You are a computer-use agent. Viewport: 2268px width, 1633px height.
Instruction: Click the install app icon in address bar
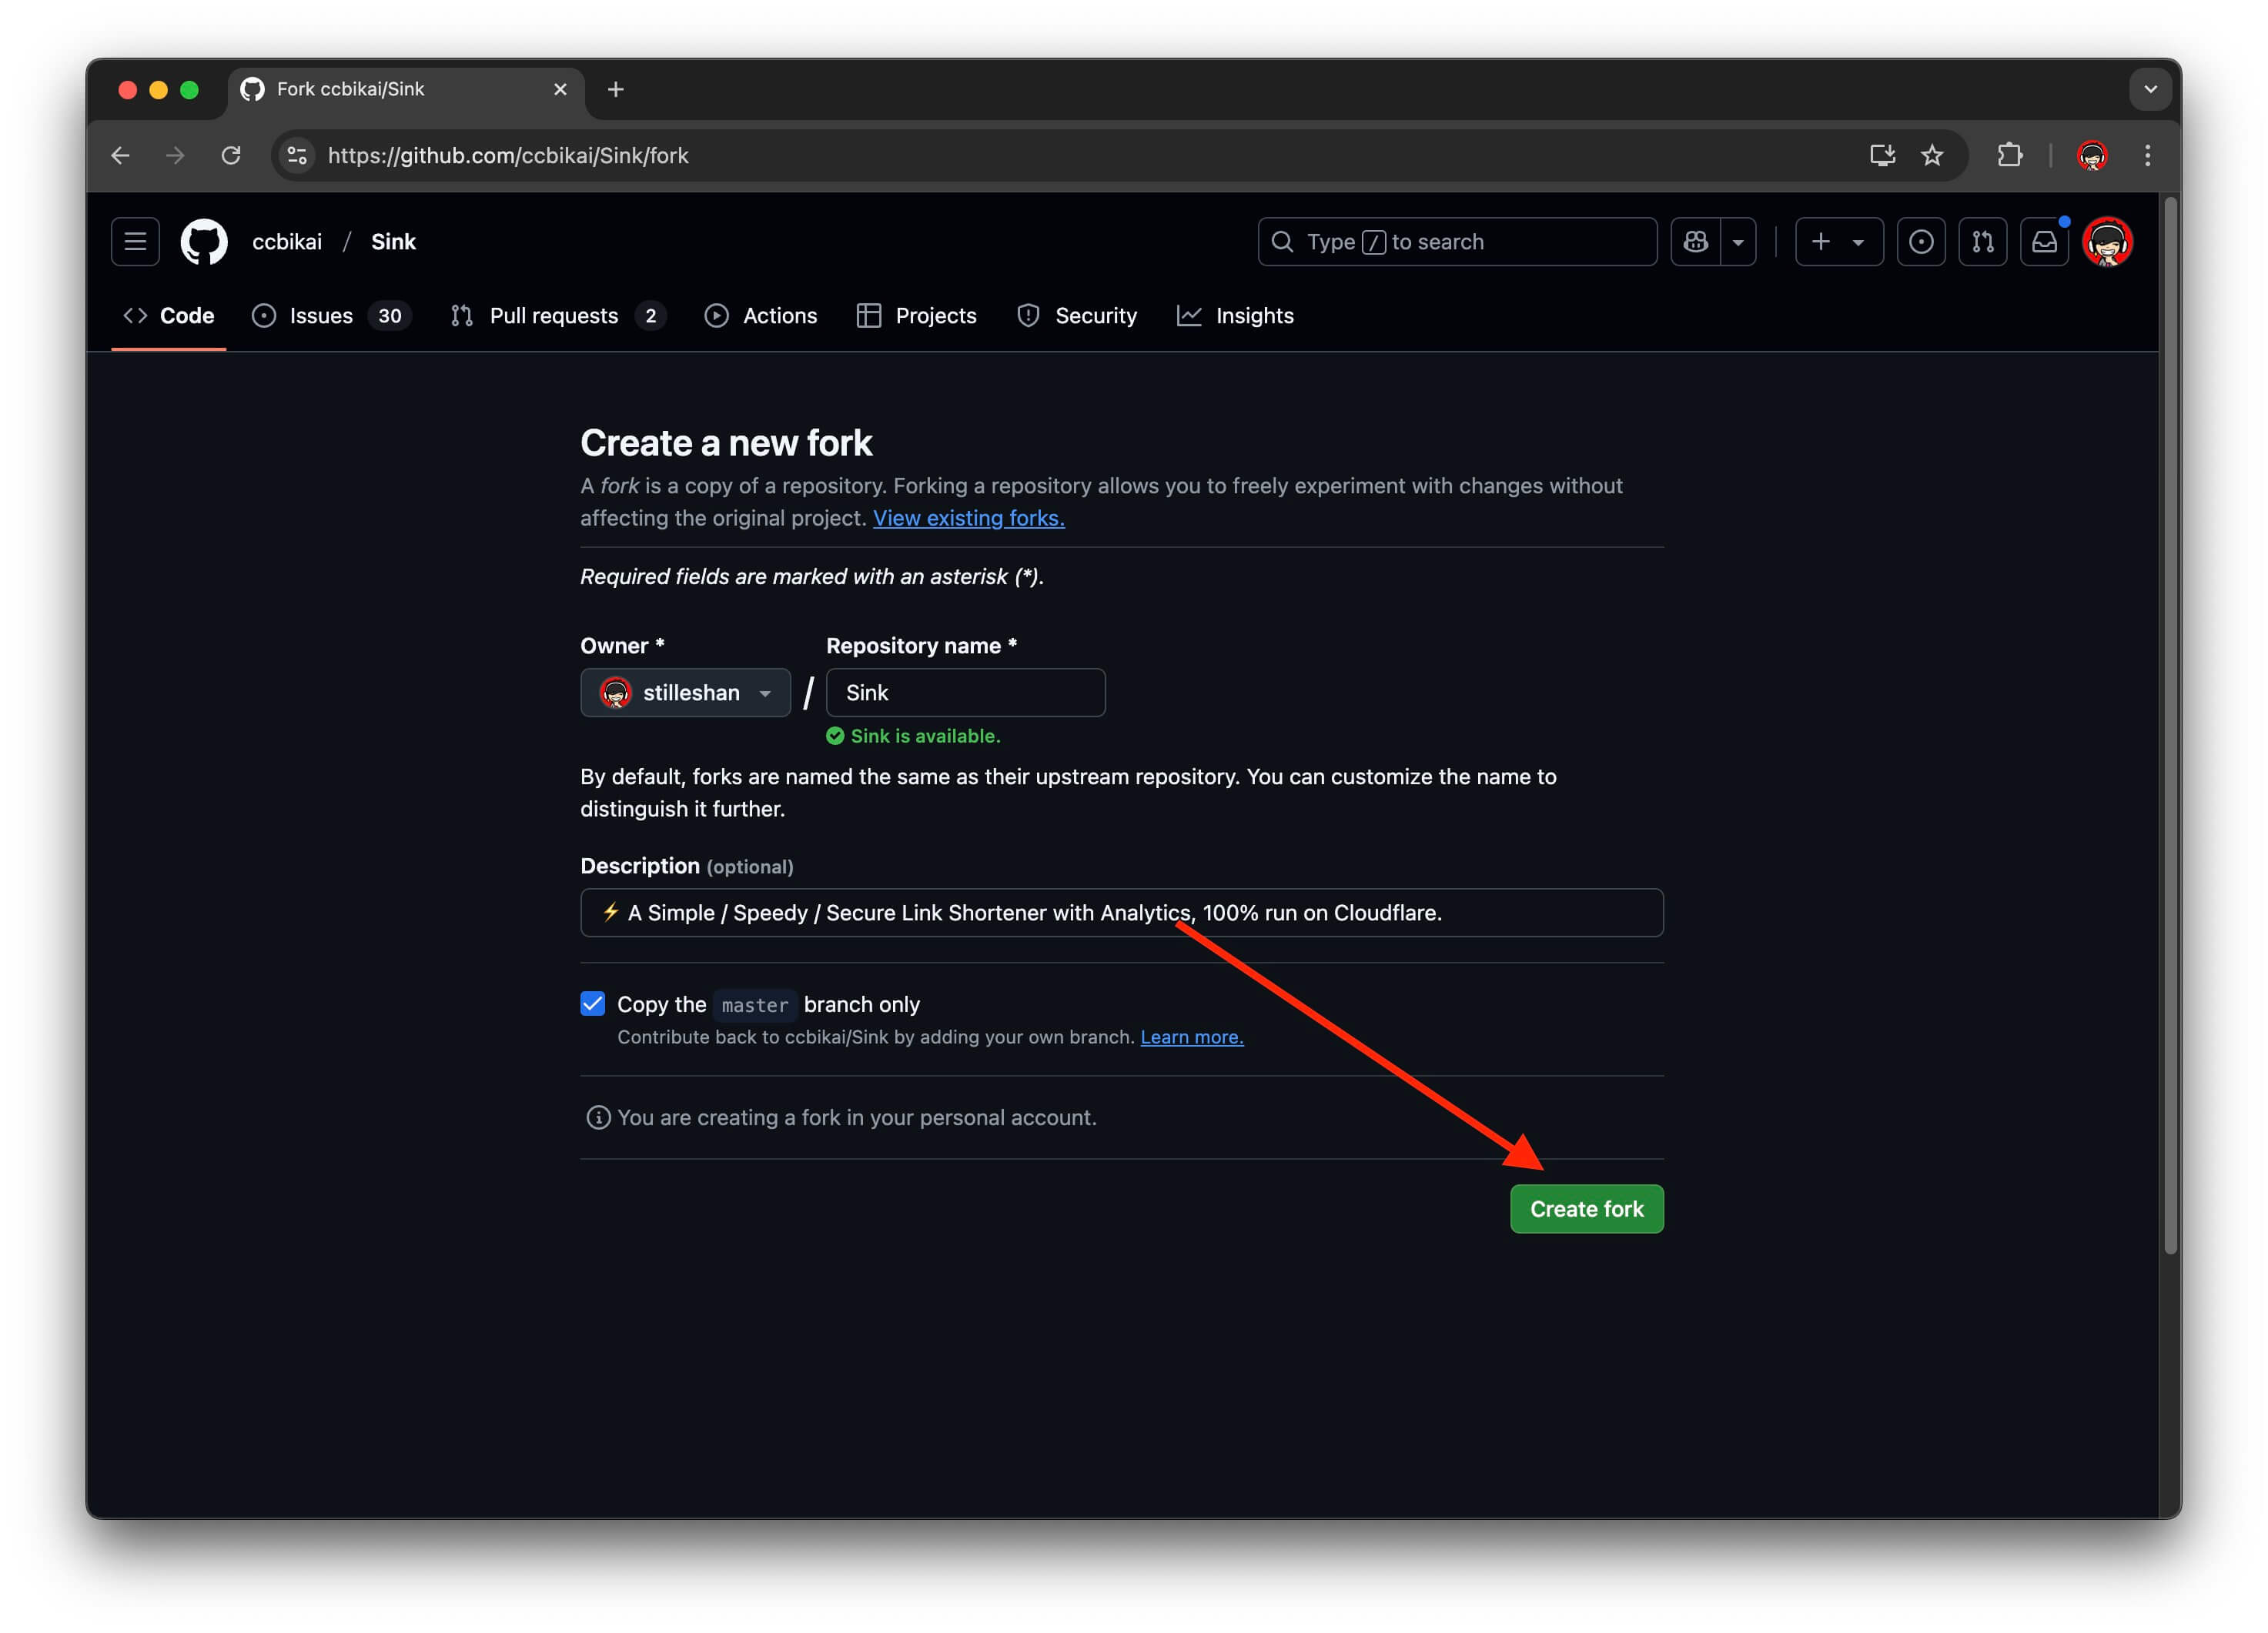[1882, 155]
